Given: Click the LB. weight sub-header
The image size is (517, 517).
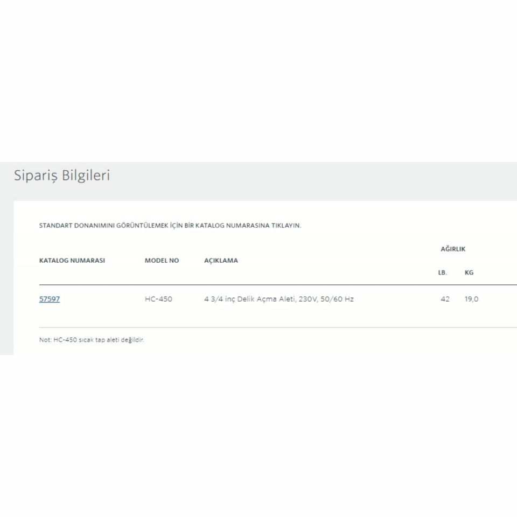Looking at the screenshot, I should (443, 273).
